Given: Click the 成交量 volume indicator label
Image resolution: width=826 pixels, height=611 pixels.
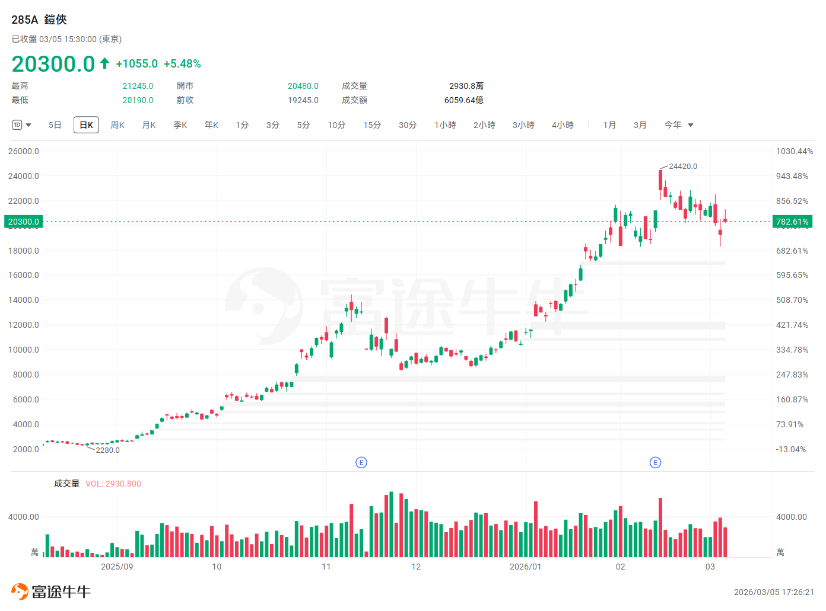Looking at the screenshot, I should pos(66,484).
